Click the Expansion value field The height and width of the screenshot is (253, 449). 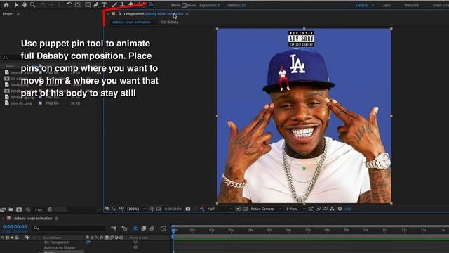point(218,5)
